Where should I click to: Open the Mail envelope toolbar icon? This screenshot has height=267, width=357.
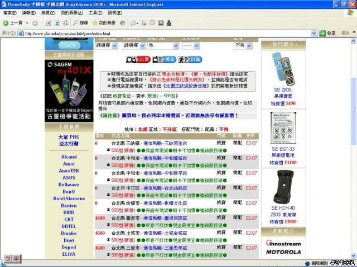tap(133, 23)
